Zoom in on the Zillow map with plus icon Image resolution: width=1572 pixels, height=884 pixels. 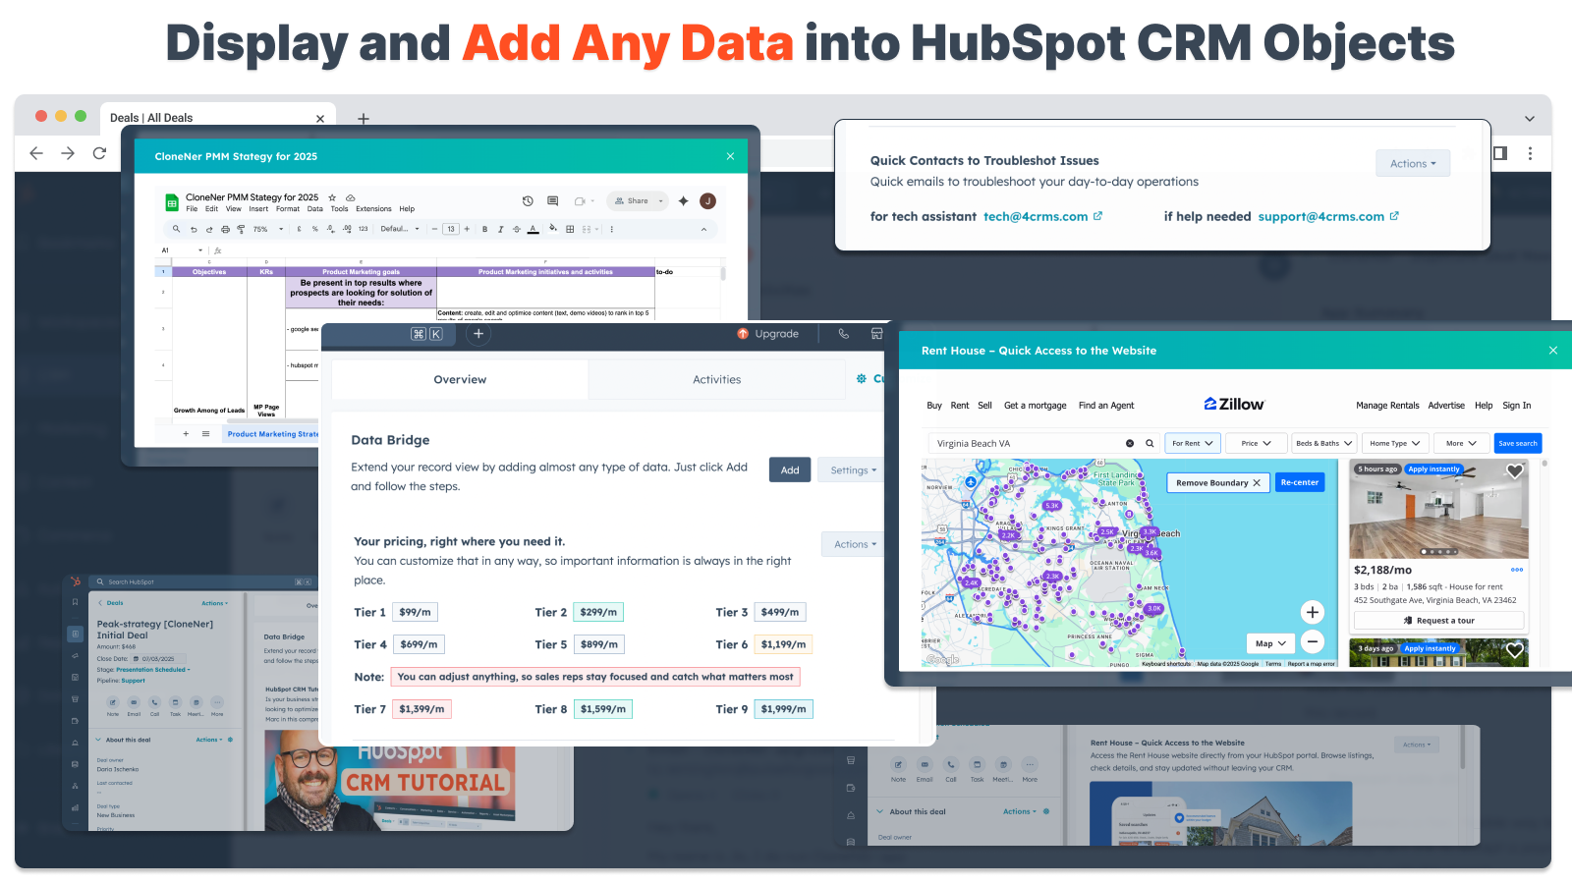point(1313,611)
